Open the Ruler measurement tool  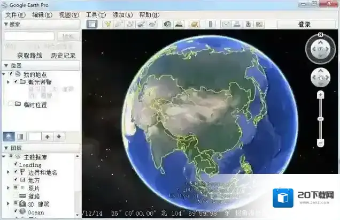(x=210, y=24)
